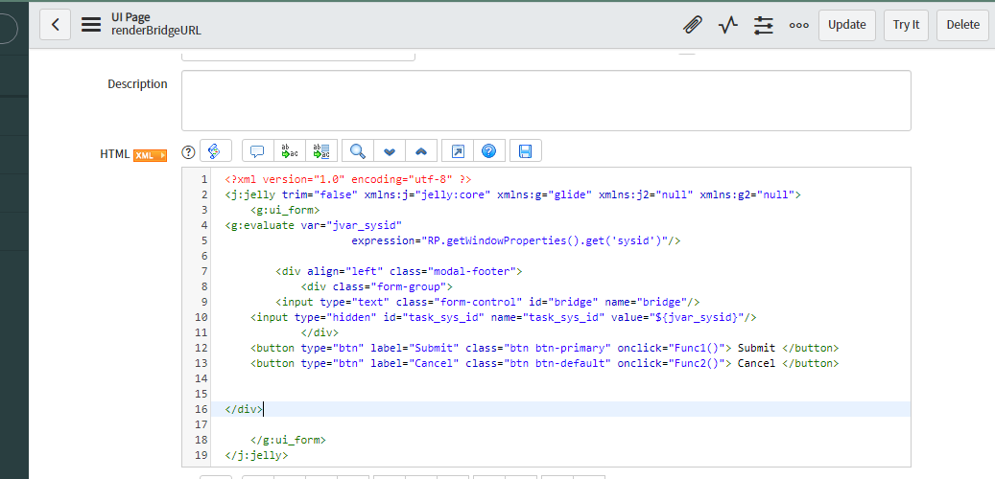Viewport: 995px width, 479px height.
Task: Open the form context hamburger menu
Action: point(91,25)
